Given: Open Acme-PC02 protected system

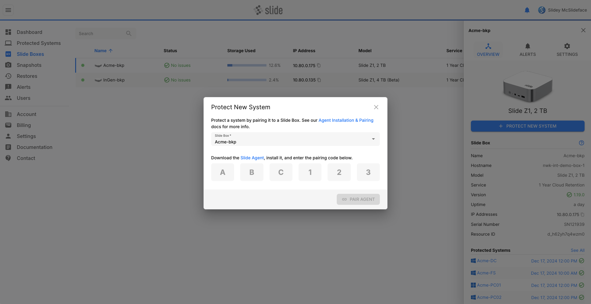Looking at the screenshot, I should 489,297.
